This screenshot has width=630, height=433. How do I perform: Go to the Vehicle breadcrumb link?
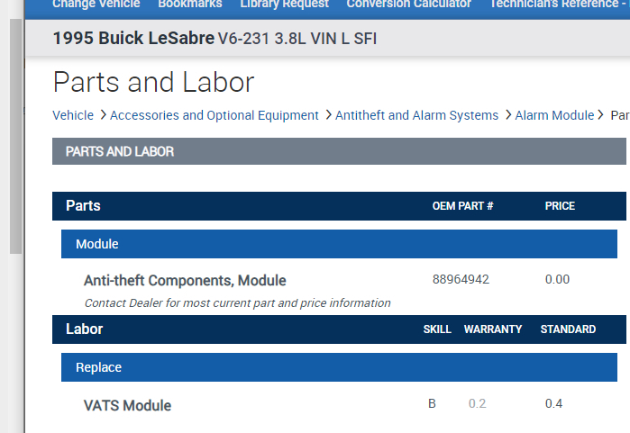73,115
